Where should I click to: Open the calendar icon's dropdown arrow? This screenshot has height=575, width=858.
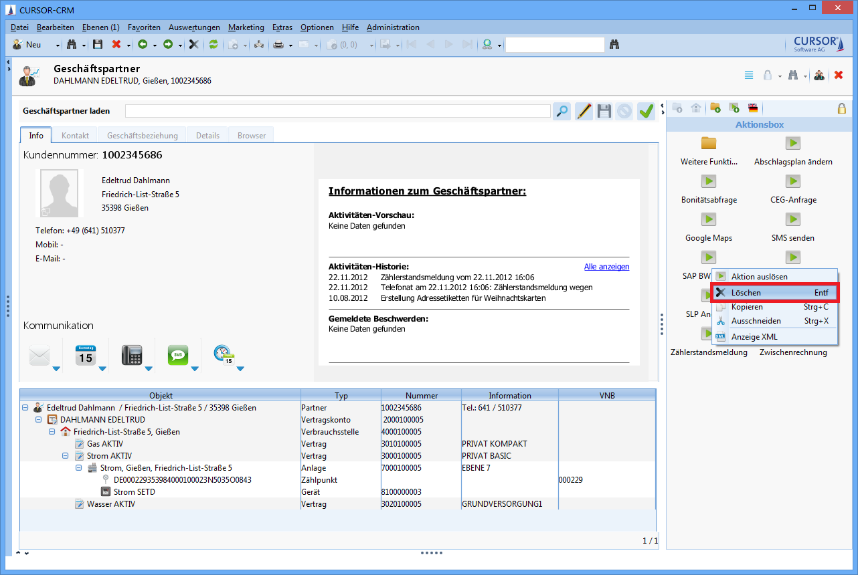point(102,368)
